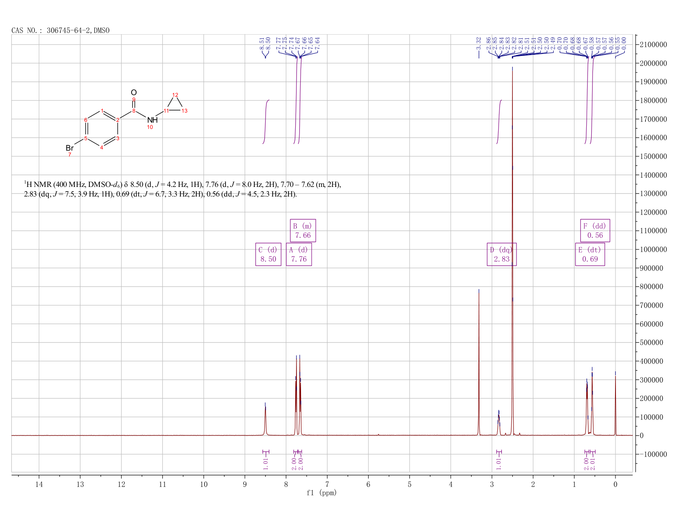Select the multiplet box B (m) 7.66

tap(303, 231)
